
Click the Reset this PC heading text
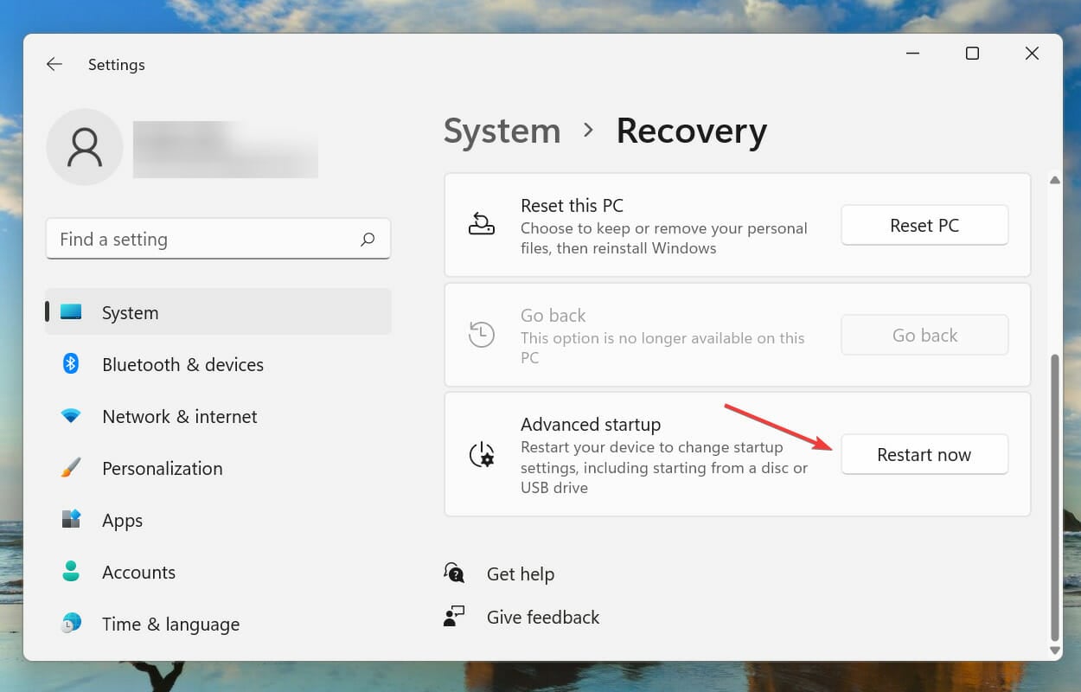click(x=572, y=206)
